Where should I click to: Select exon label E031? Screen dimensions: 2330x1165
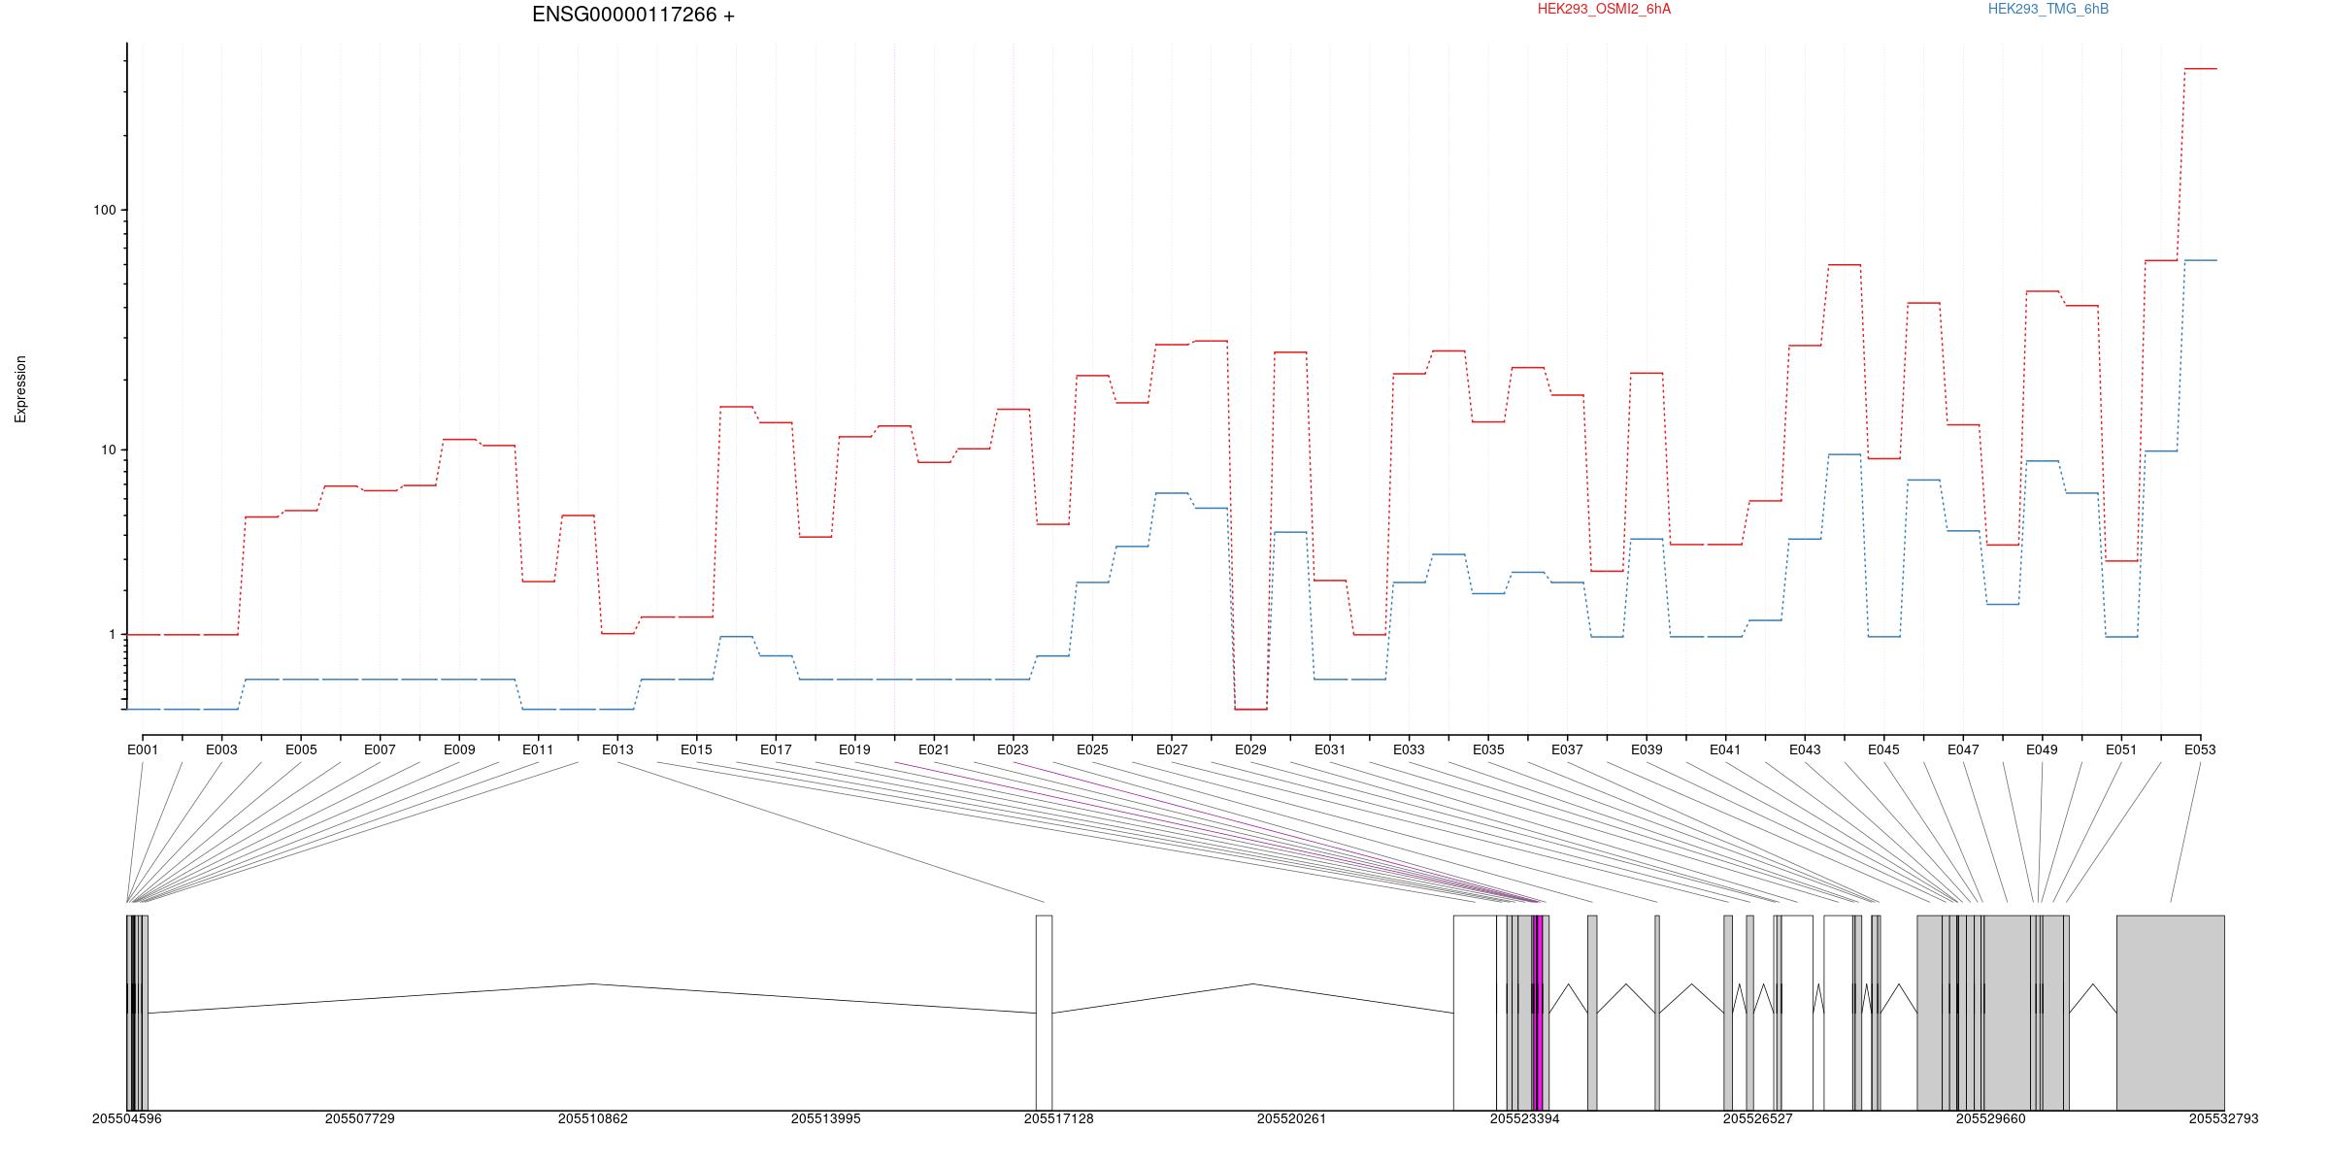click(1330, 749)
